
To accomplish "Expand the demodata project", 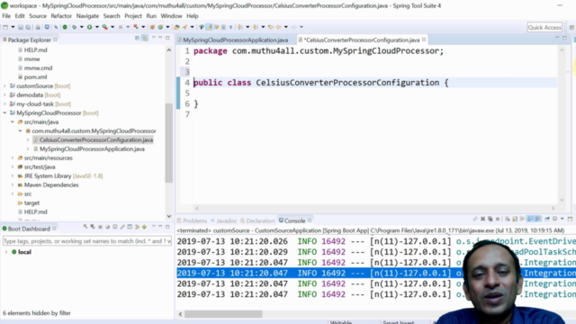I will tap(4, 94).
